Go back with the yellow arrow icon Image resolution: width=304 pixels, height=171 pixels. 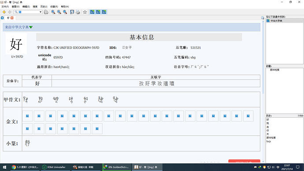(x=4, y=12)
